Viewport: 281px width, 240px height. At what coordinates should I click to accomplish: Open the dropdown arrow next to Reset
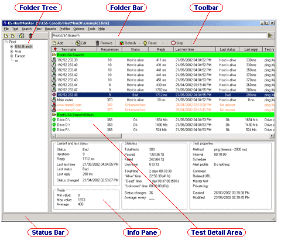(163, 43)
